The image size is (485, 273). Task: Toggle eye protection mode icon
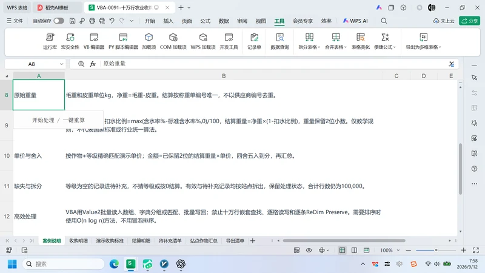309,250
